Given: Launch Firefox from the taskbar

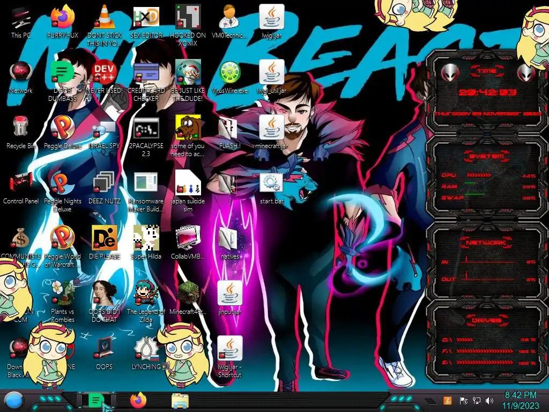Looking at the screenshot, I should click(x=138, y=400).
